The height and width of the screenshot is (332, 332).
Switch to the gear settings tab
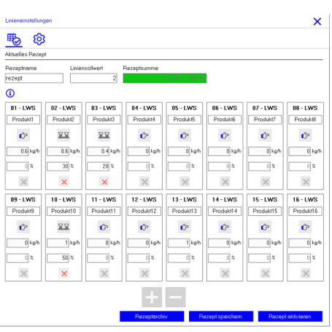pos(39,39)
